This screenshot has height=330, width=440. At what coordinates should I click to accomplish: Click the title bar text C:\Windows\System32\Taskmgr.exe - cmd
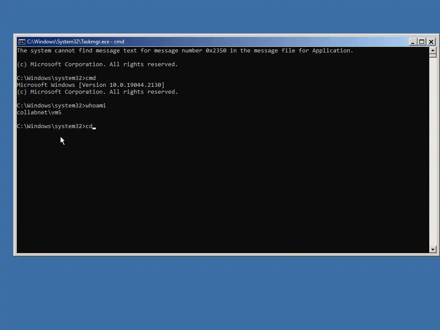coord(76,42)
